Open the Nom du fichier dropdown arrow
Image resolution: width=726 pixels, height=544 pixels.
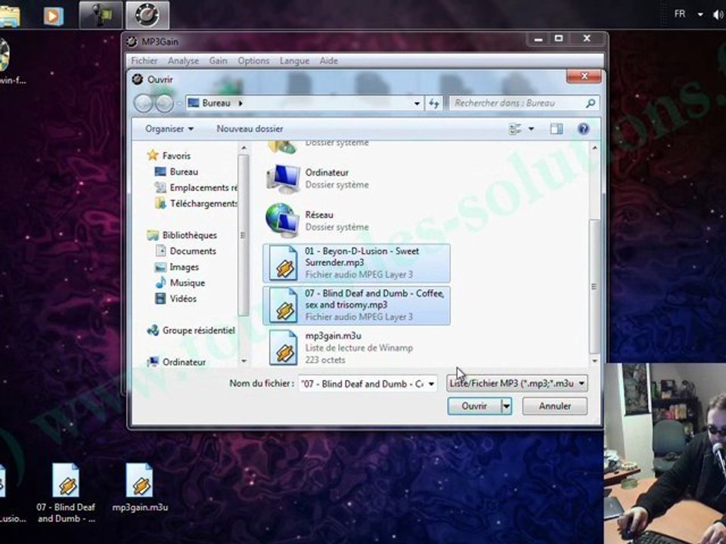pyautogui.click(x=431, y=384)
